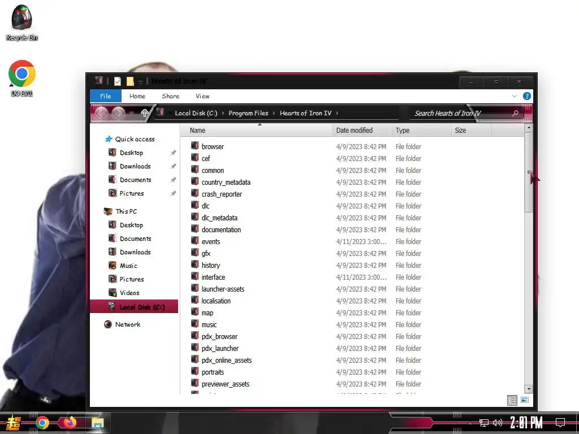
Task: Select Videos in navigation pane
Action: click(129, 293)
